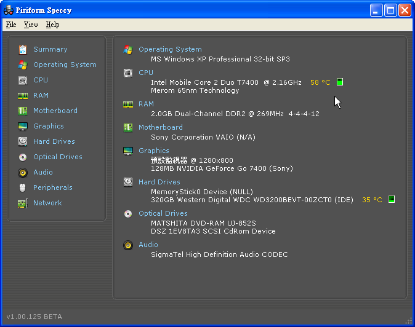Click the CPU chip icon in sidebar
Image resolution: width=415 pixels, height=327 pixels.
coord(23,81)
